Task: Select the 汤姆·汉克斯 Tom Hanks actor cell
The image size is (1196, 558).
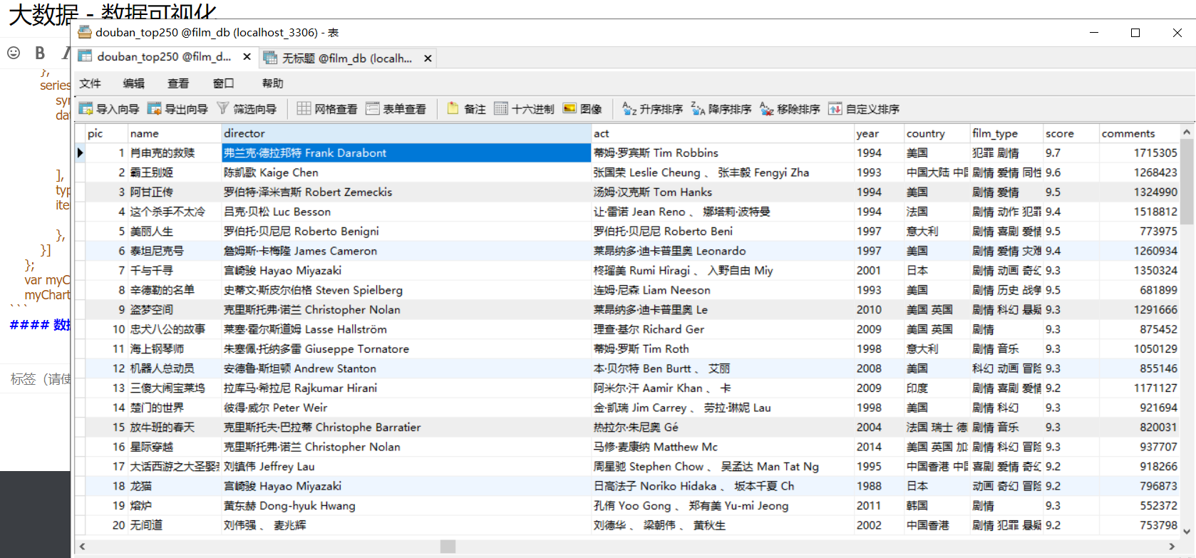Action: pyautogui.click(x=723, y=192)
